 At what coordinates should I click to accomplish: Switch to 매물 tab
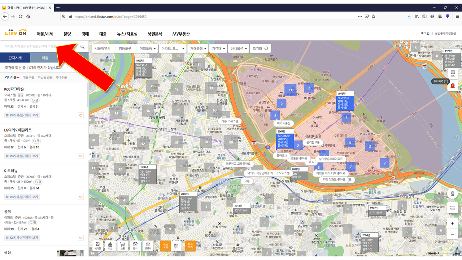[45, 58]
